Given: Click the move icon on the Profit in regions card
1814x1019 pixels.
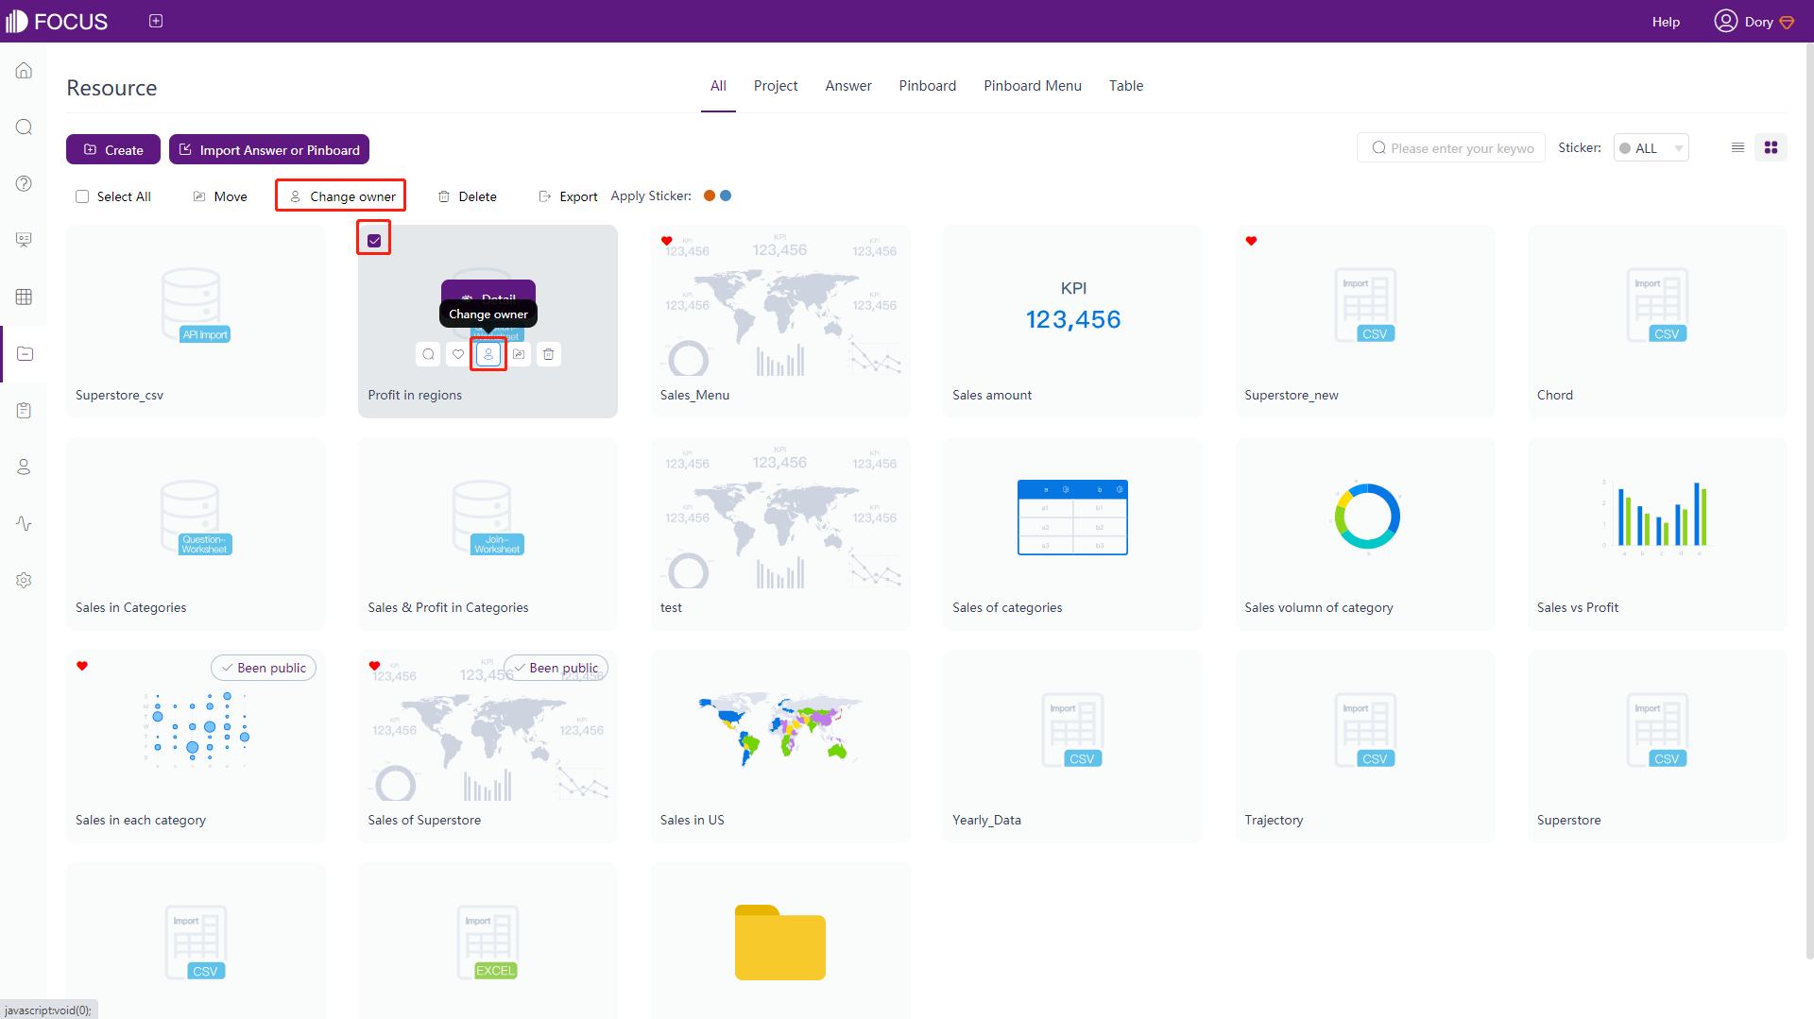Looking at the screenshot, I should (519, 354).
